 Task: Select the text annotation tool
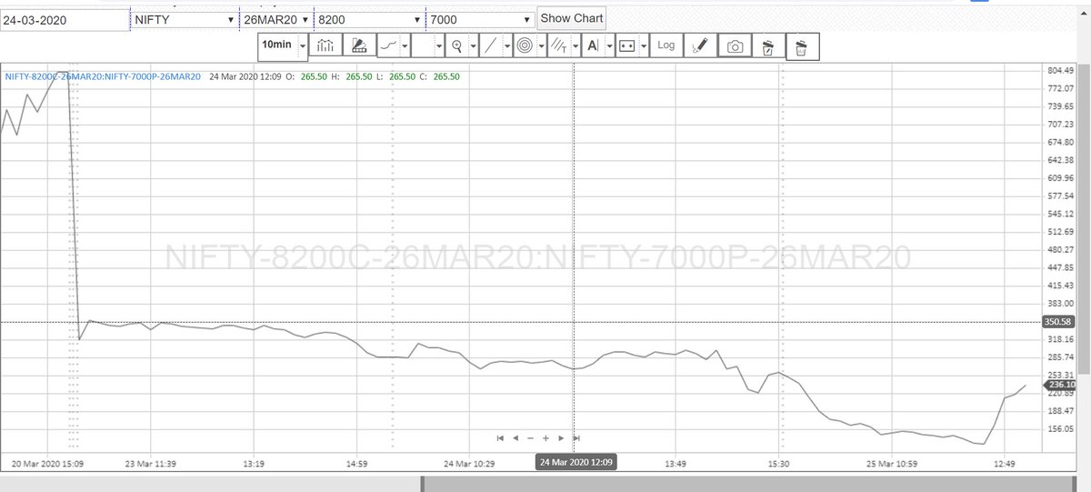coord(592,45)
